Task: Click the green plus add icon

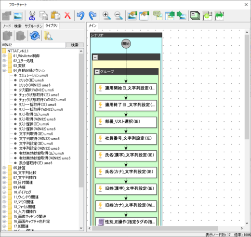Action: (x=207, y=16)
